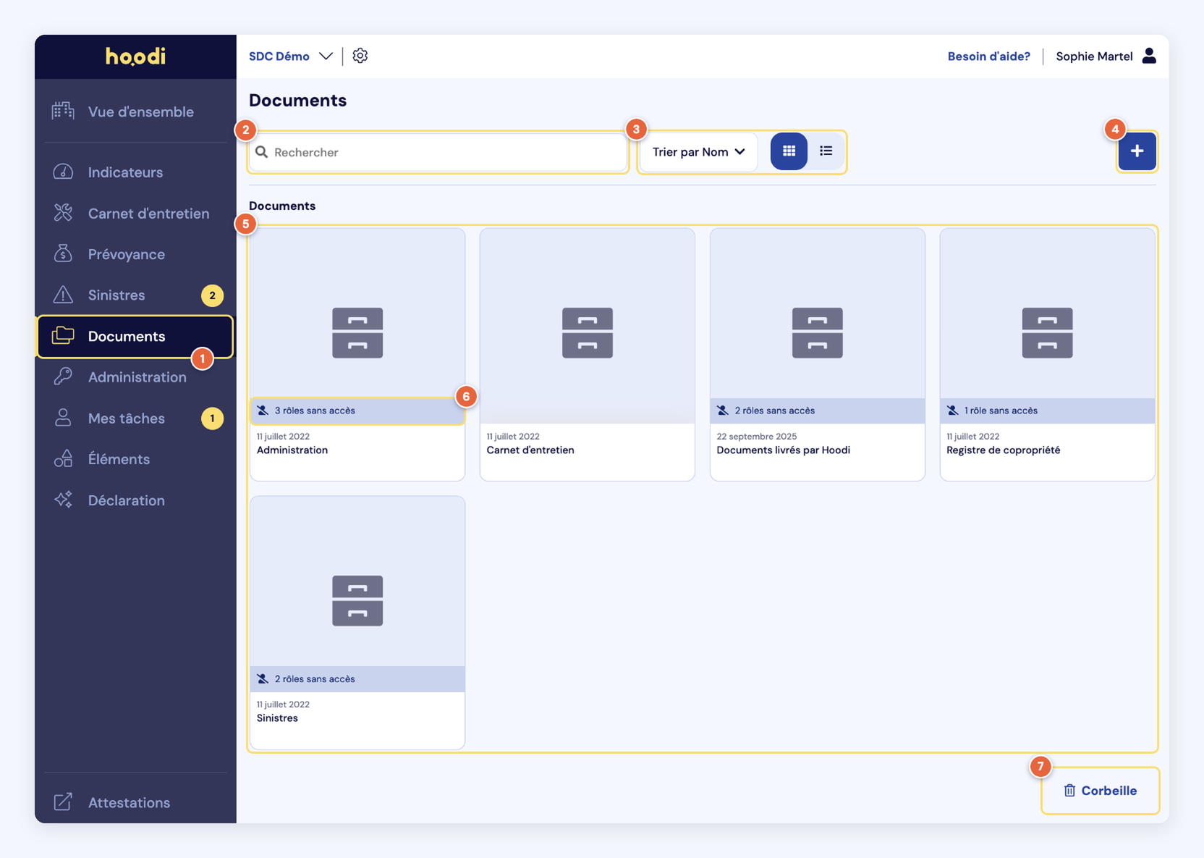Click the Sophie Martel name
The height and width of the screenshot is (858, 1204).
1094,56
